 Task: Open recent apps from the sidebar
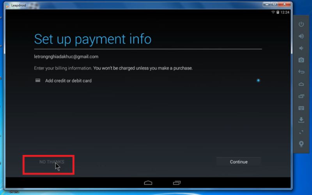coord(301,96)
